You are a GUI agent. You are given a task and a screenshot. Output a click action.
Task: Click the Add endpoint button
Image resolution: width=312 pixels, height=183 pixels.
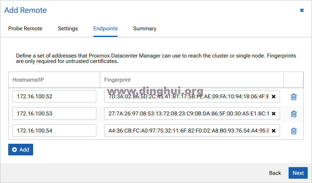coord(21,150)
